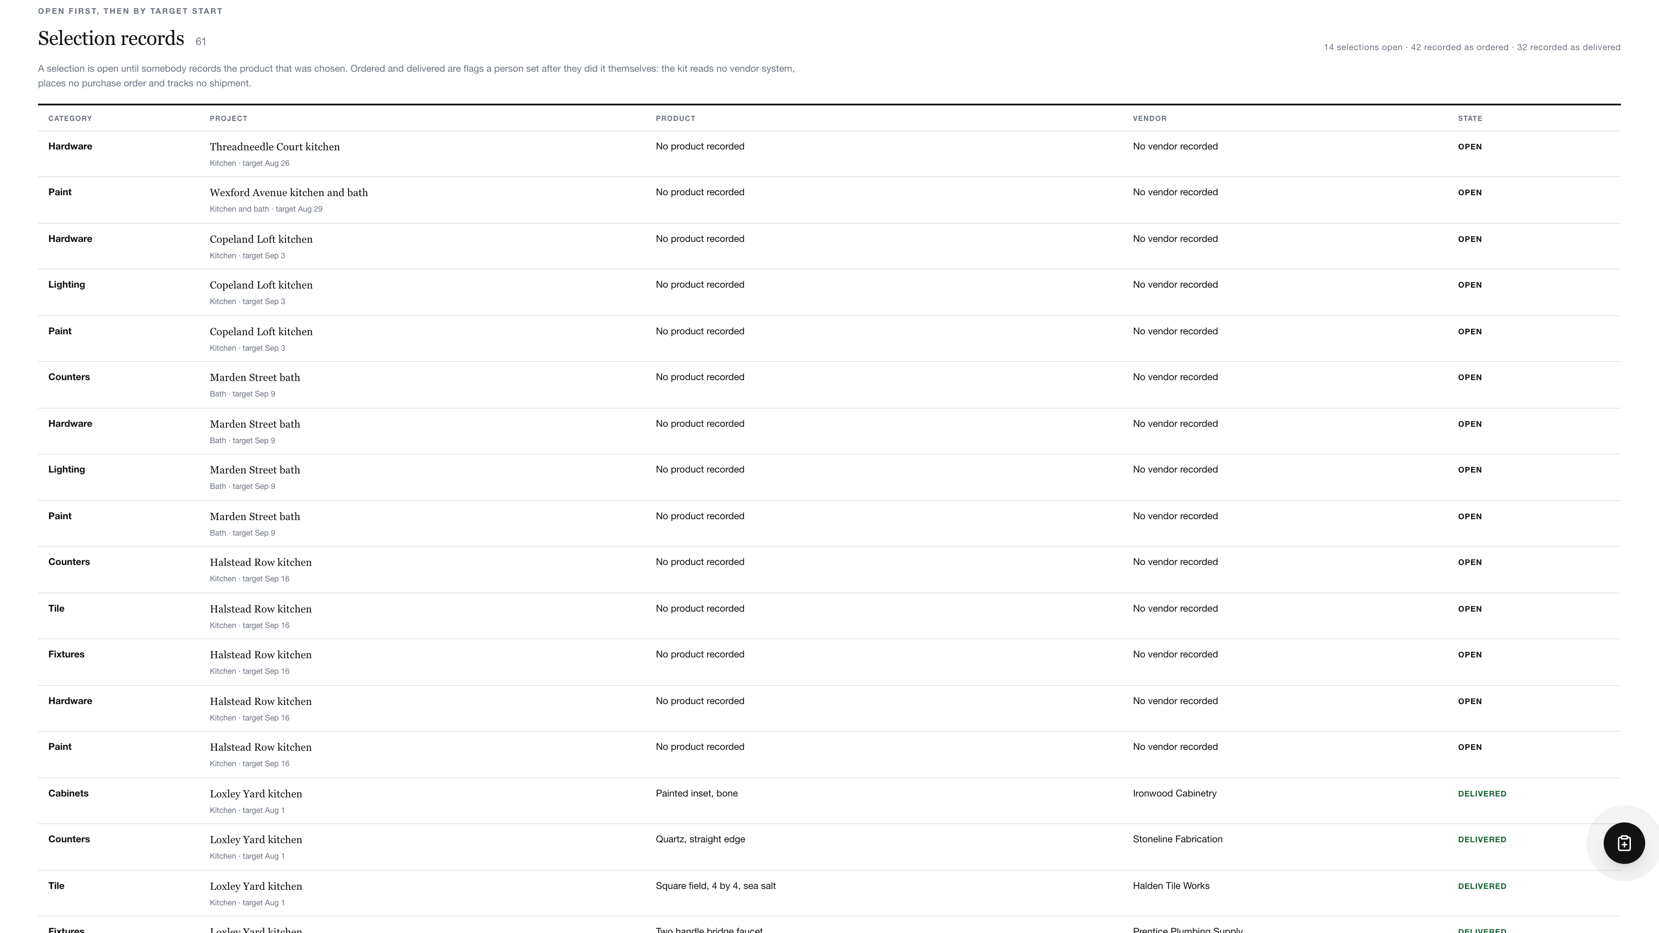Click Stoneline Fabrication vendor
Image resolution: width=1659 pixels, height=933 pixels.
tap(1178, 839)
